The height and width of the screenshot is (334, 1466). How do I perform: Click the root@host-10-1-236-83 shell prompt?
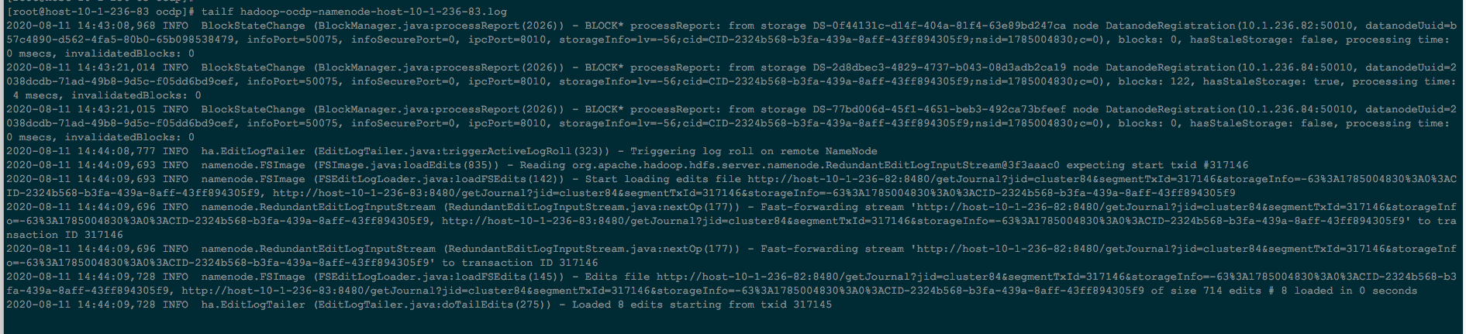click(x=102, y=12)
